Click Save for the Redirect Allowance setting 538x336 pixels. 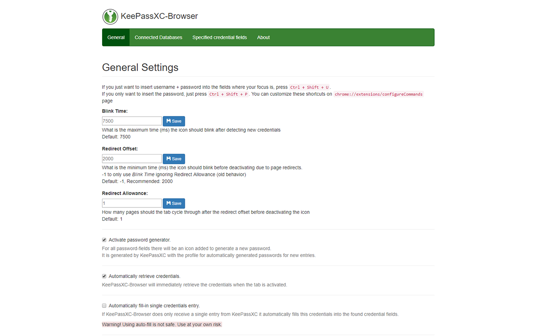pyautogui.click(x=174, y=203)
